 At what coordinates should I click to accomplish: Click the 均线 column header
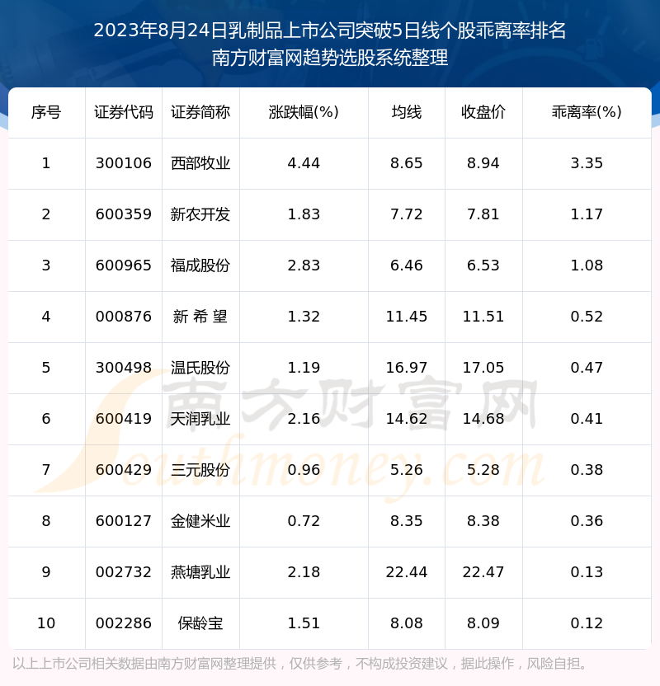click(x=407, y=112)
